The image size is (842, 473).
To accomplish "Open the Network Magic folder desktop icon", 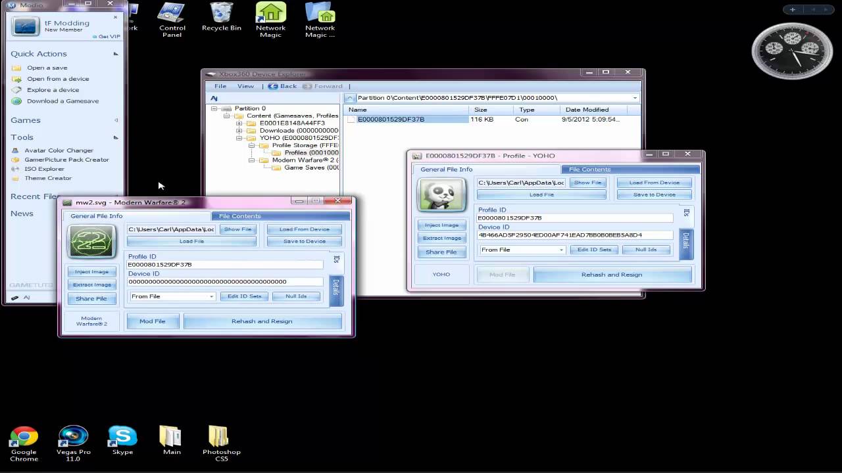I will (x=320, y=20).
